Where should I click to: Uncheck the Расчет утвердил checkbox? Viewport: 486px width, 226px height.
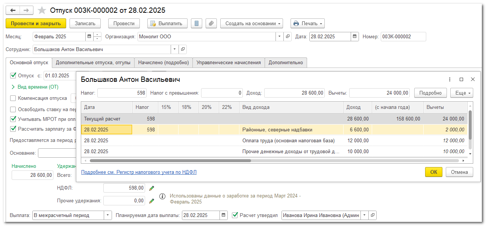coord(235,215)
